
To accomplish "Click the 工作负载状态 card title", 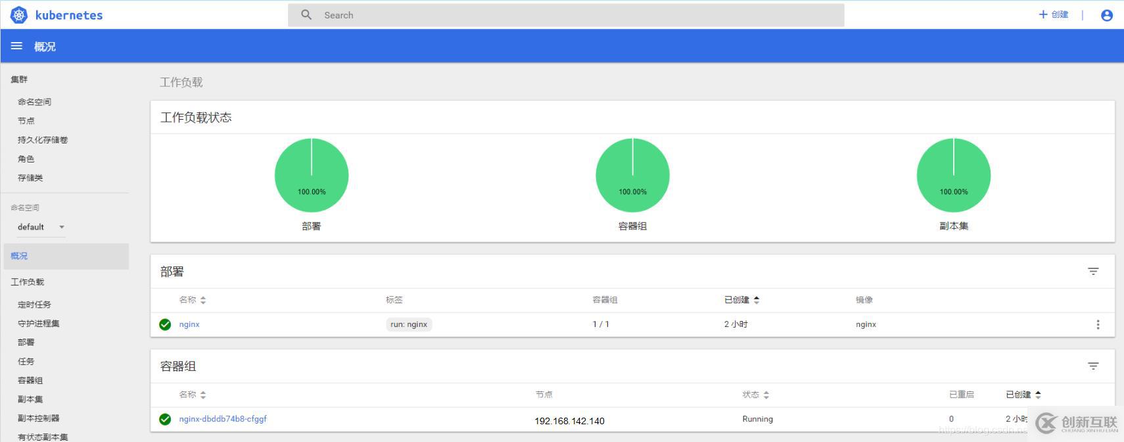I will click(x=196, y=118).
